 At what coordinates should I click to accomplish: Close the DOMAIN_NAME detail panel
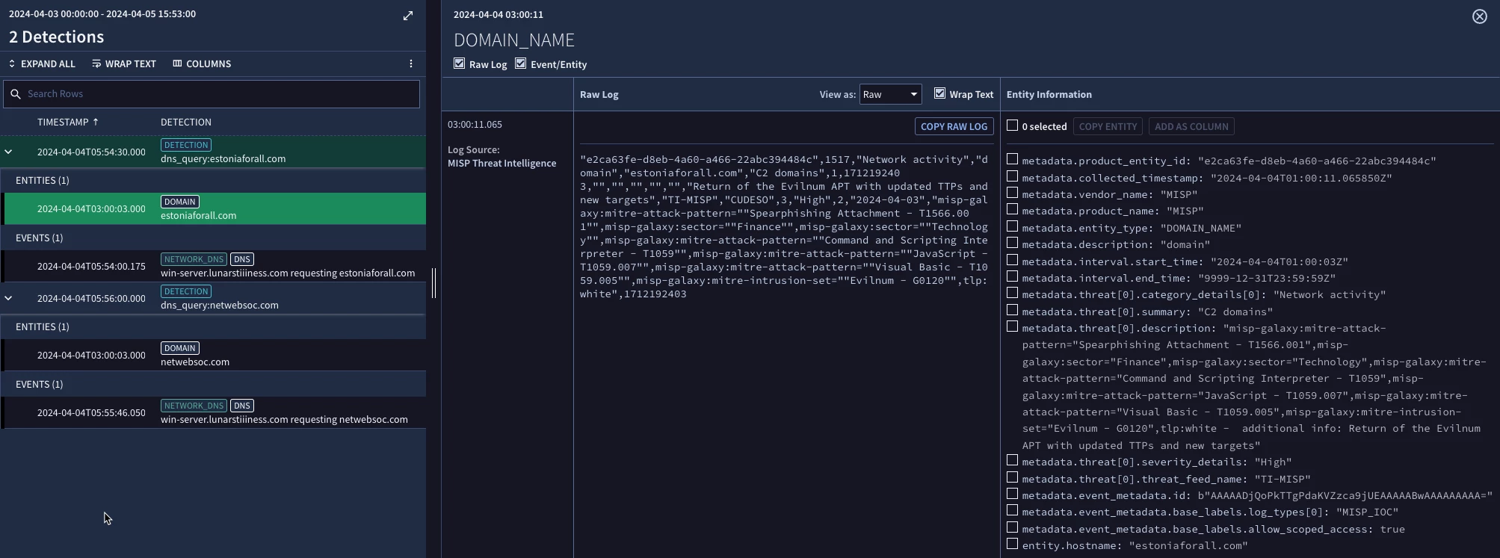point(1479,16)
